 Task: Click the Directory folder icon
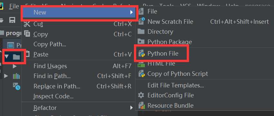coord(141,31)
